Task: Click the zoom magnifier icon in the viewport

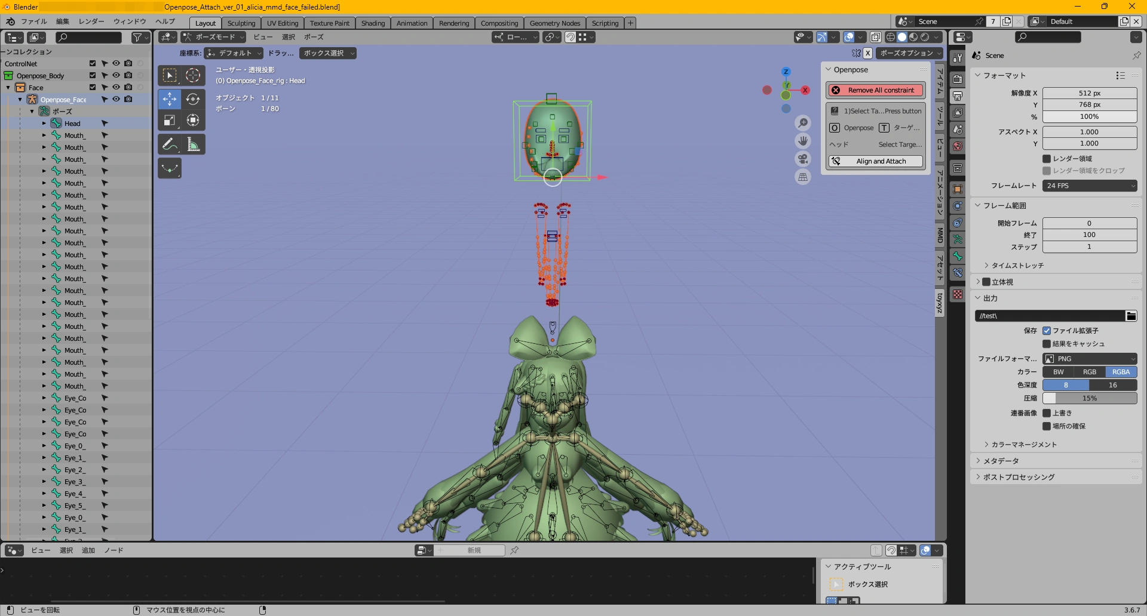Action: [x=803, y=122]
